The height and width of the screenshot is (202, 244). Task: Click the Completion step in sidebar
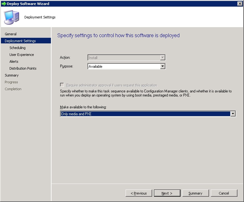coord(13,89)
